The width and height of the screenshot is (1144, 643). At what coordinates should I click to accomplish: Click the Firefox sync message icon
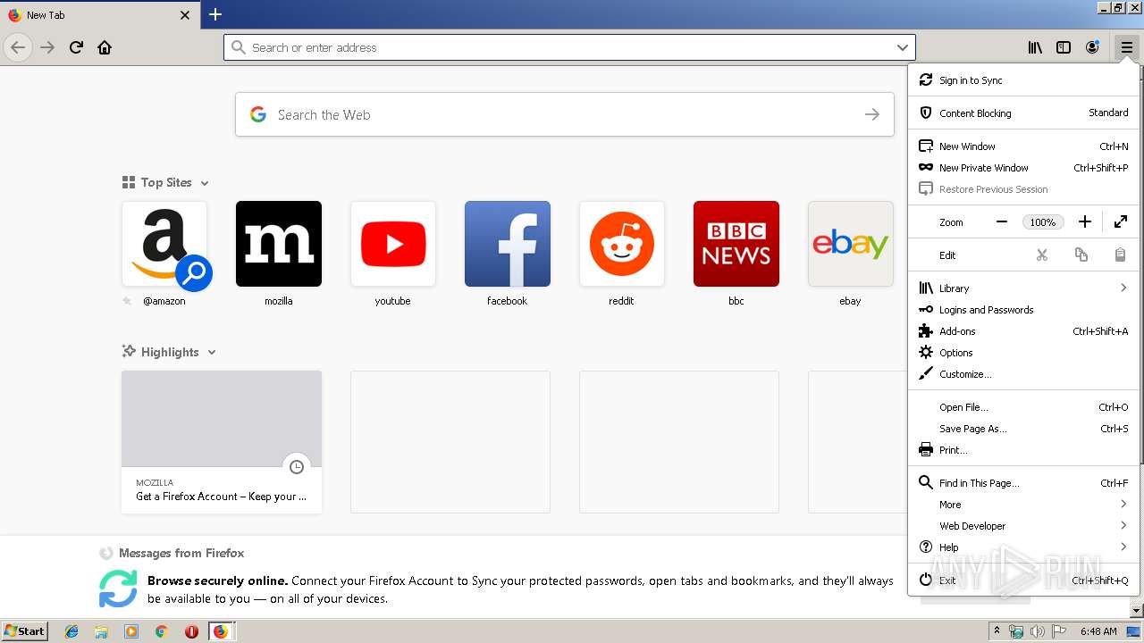[x=118, y=589]
